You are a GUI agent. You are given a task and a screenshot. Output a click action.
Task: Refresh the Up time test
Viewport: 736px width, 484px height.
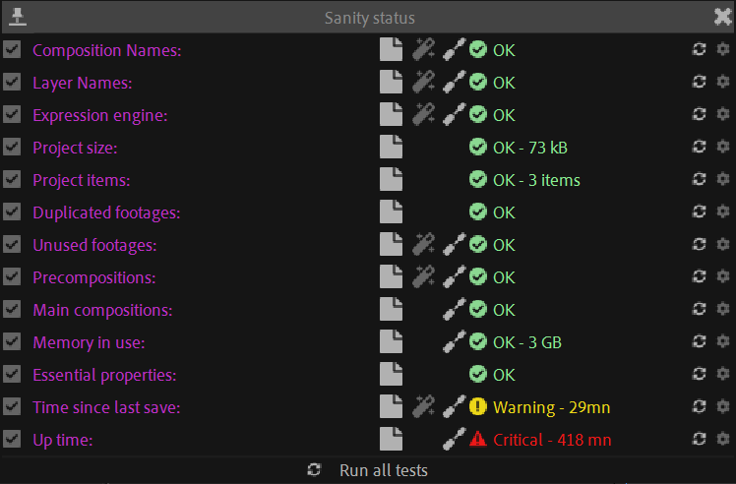pyautogui.click(x=700, y=440)
